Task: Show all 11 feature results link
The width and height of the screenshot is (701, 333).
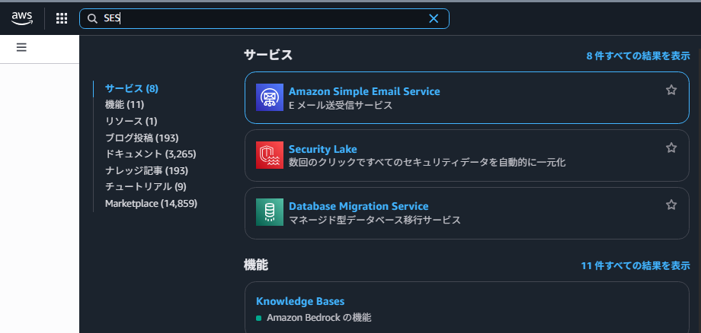Action: tap(635, 266)
